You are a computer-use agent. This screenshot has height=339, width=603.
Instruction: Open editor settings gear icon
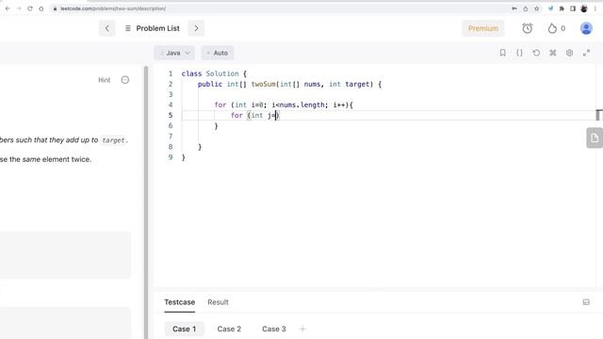[569, 53]
